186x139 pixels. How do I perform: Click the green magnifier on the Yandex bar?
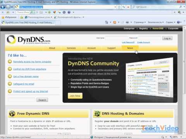[32, 12]
